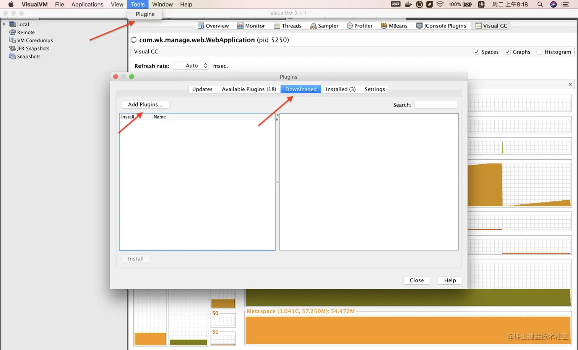The height and width of the screenshot is (350, 578).
Task: Click the split pane divider handle
Action: click(278, 182)
